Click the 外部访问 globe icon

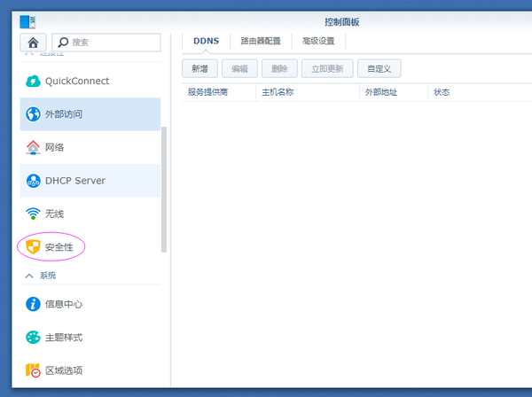[34, 114]
